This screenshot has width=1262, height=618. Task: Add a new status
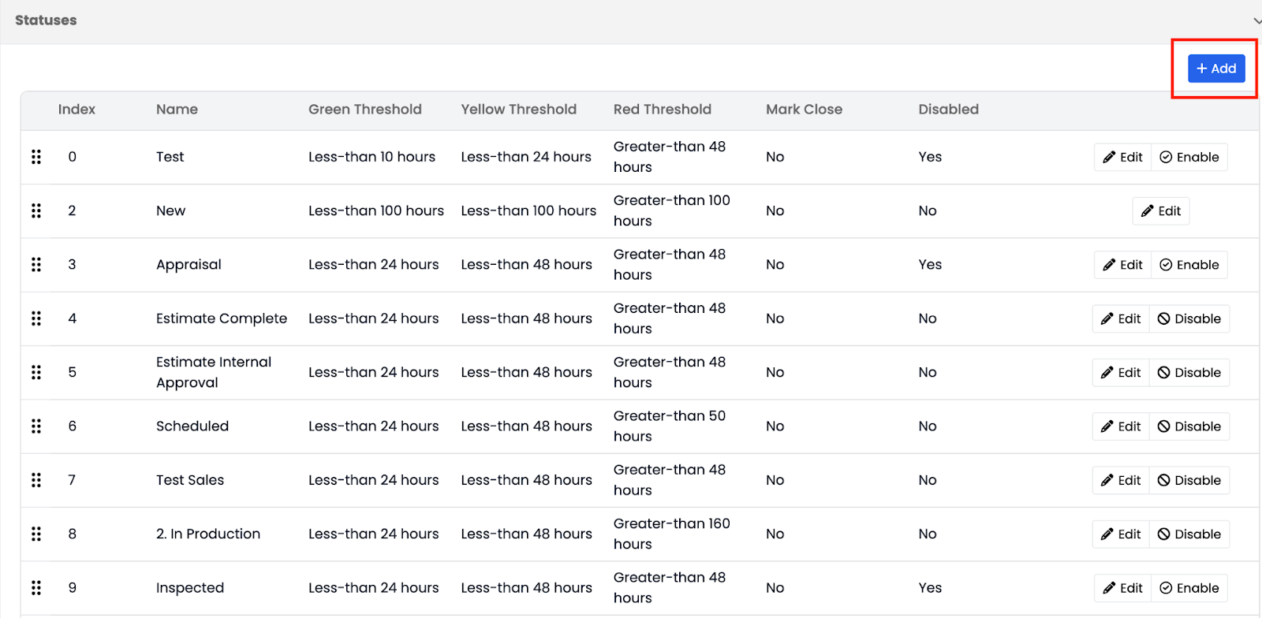tap(1216, 69)
